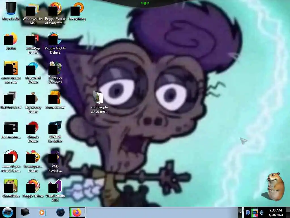Switch to the Firefox taskbar button

click(x=77, y=212)
